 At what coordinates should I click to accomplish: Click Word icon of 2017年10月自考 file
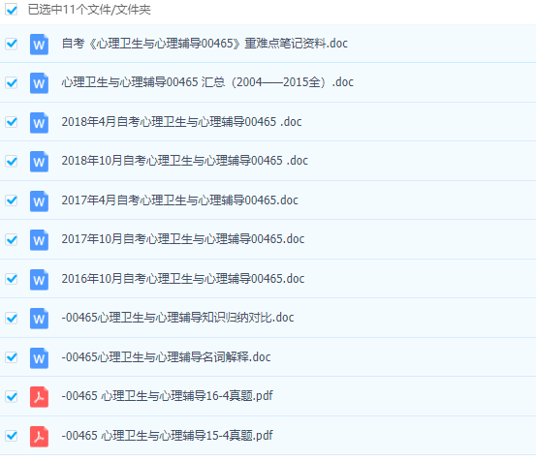(39, 240)
